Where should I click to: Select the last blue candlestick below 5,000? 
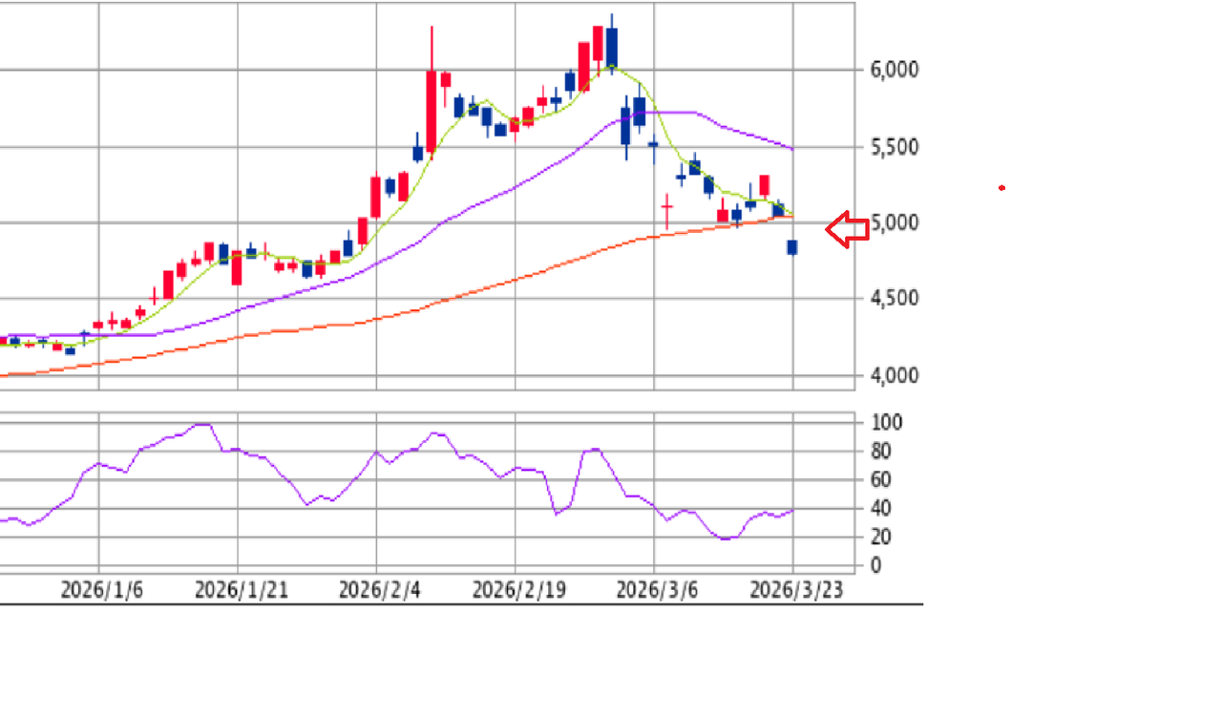click(792, 247)
